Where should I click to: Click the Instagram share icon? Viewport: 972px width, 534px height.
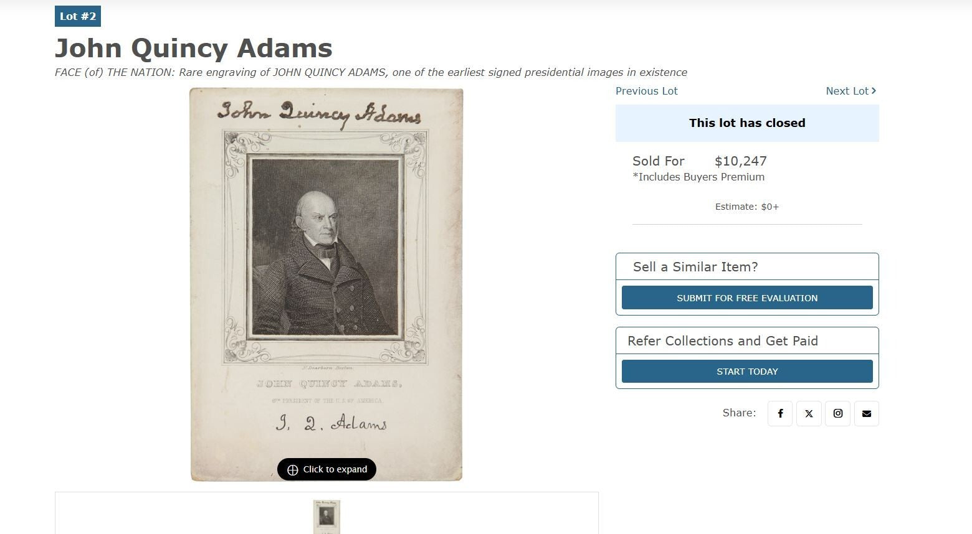[x=838, y=413]
